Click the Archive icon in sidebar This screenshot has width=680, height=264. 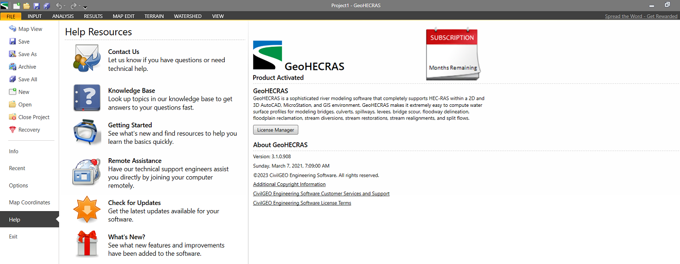click(13, 67)
